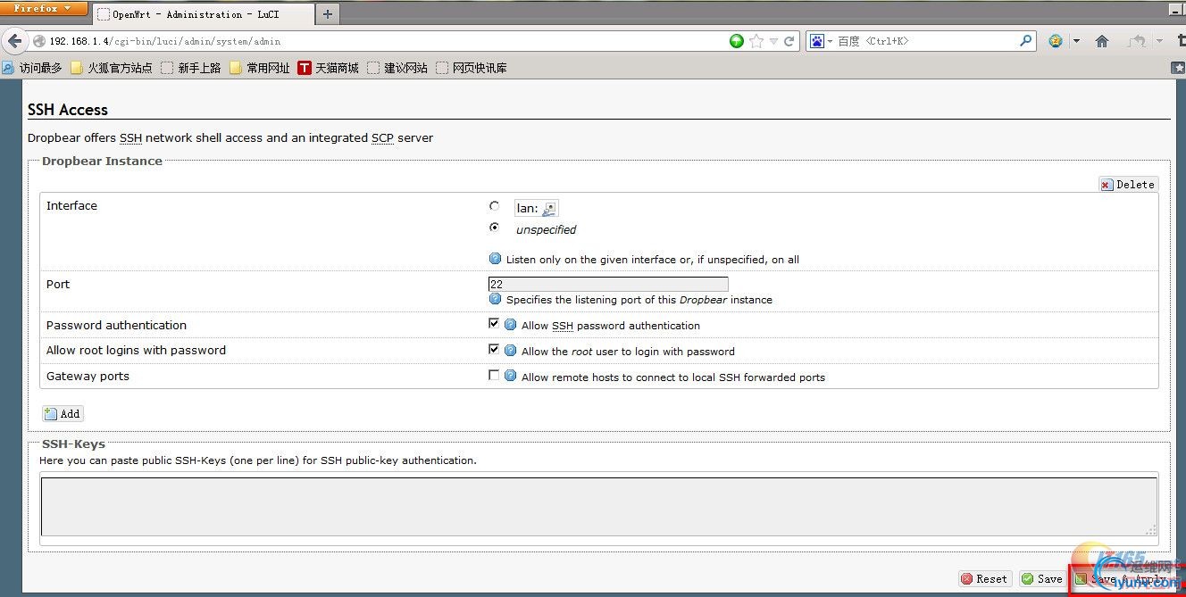
Task: Click the Baidu paw search engine icon
Action: 816,41
